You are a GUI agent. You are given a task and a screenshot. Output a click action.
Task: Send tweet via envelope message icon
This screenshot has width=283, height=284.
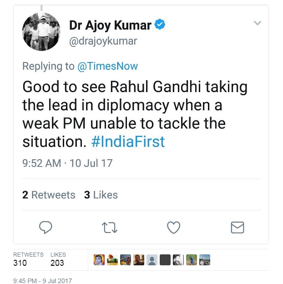pos(237,227)
